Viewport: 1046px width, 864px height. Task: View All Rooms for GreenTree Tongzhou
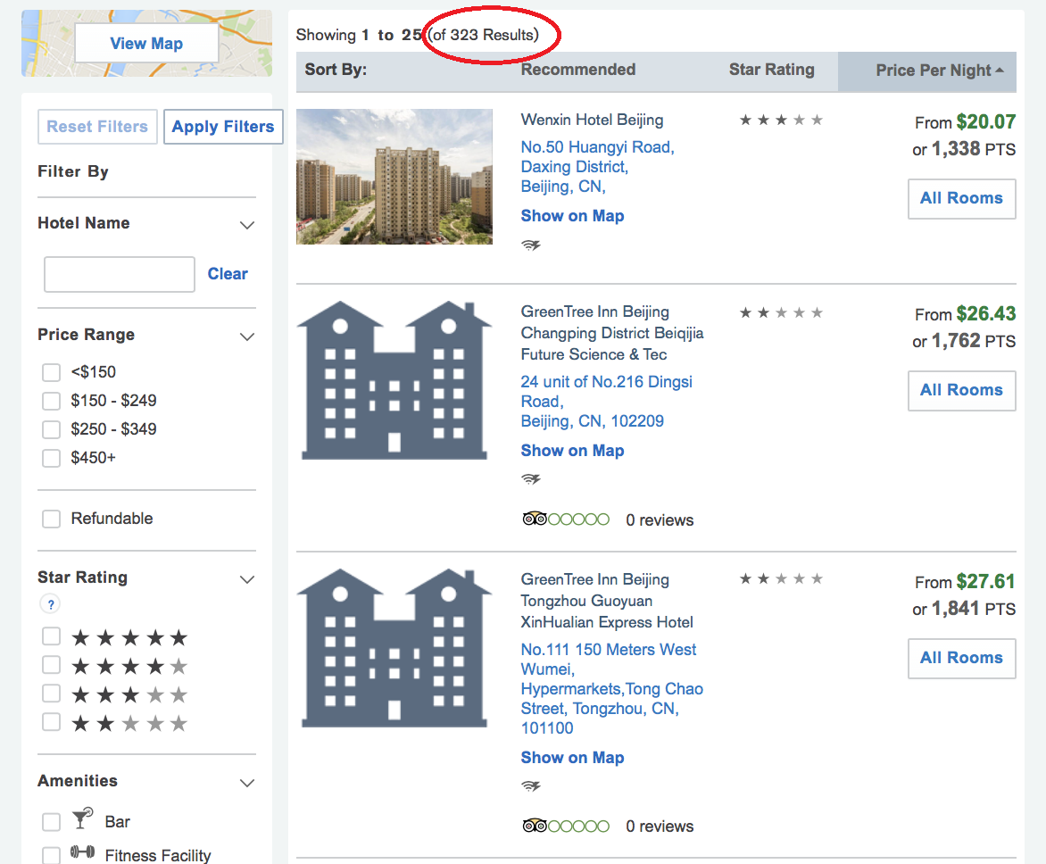(961, 659)
